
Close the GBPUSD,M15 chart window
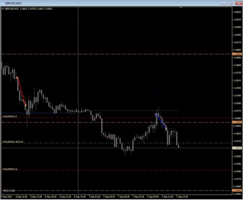[x=239, y=3]
